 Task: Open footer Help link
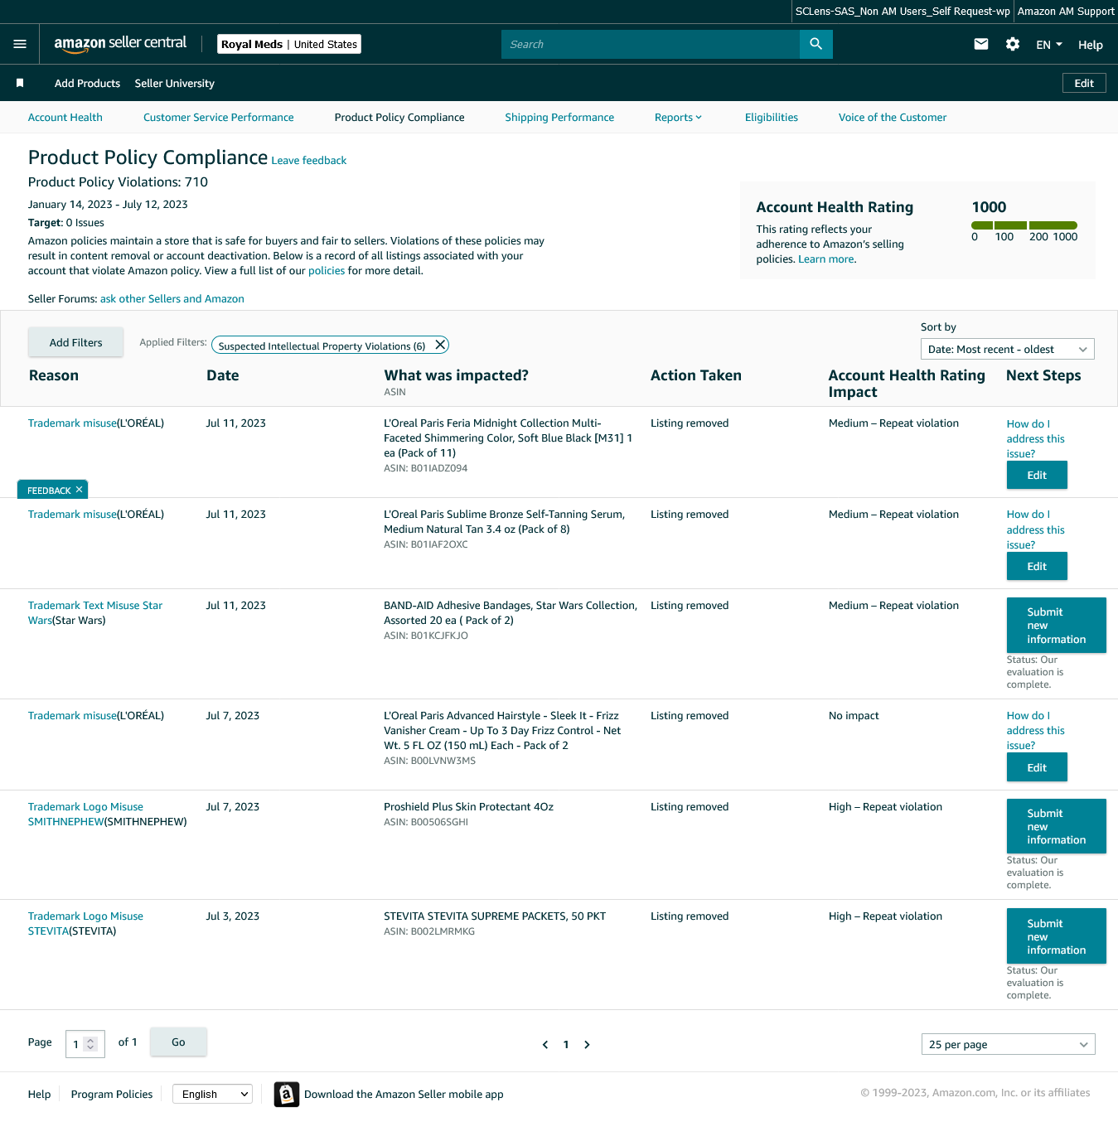click(40, 1095)
